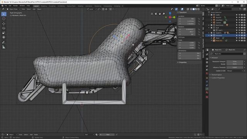Toggle the perspective/orthographic grid icon

(x=152, y=14)
